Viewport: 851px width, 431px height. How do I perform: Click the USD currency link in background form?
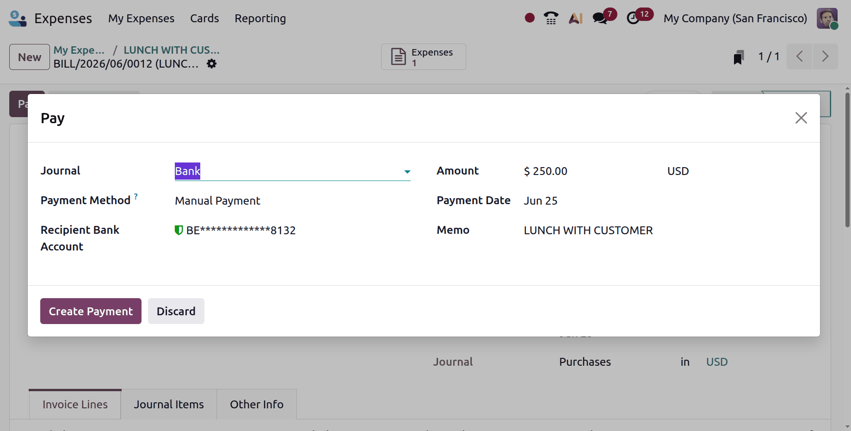pos(717,362)
